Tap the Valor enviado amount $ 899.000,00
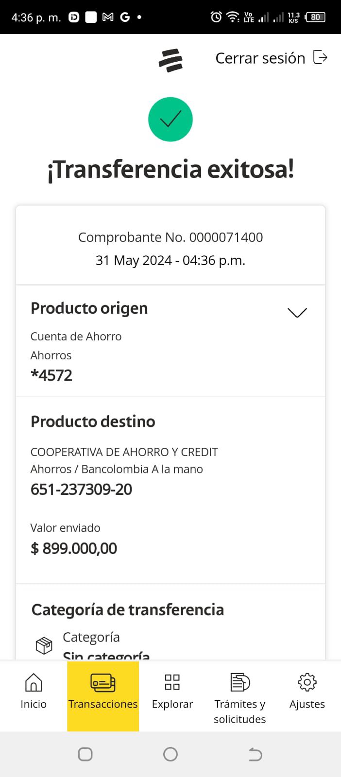 click(x=74, y=548)
